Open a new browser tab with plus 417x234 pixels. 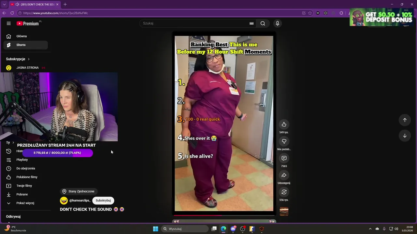point(65,4)
